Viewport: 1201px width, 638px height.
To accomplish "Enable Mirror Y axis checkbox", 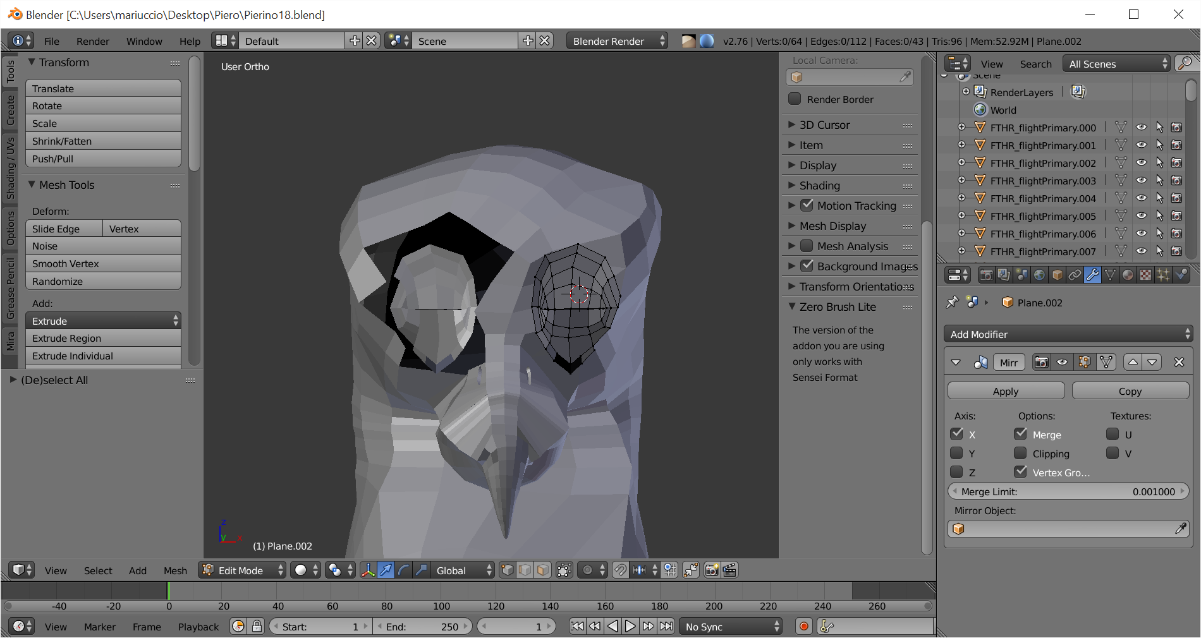I will (x=957, y=453).
